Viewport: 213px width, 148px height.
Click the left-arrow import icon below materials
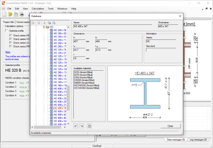tap(76, 126)
